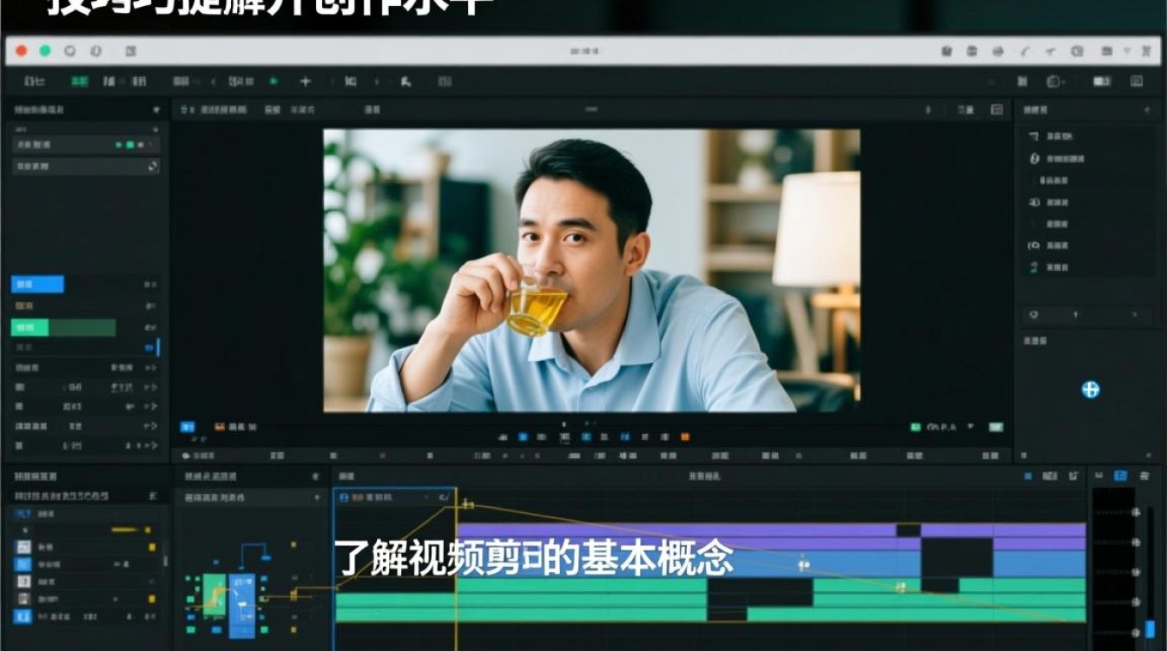Click the green window button in the title bar
1167x651 pixels.
click(45, 51)
